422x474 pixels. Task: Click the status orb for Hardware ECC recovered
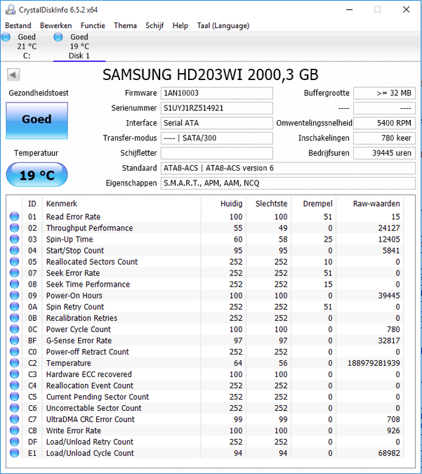coord(14,374)
